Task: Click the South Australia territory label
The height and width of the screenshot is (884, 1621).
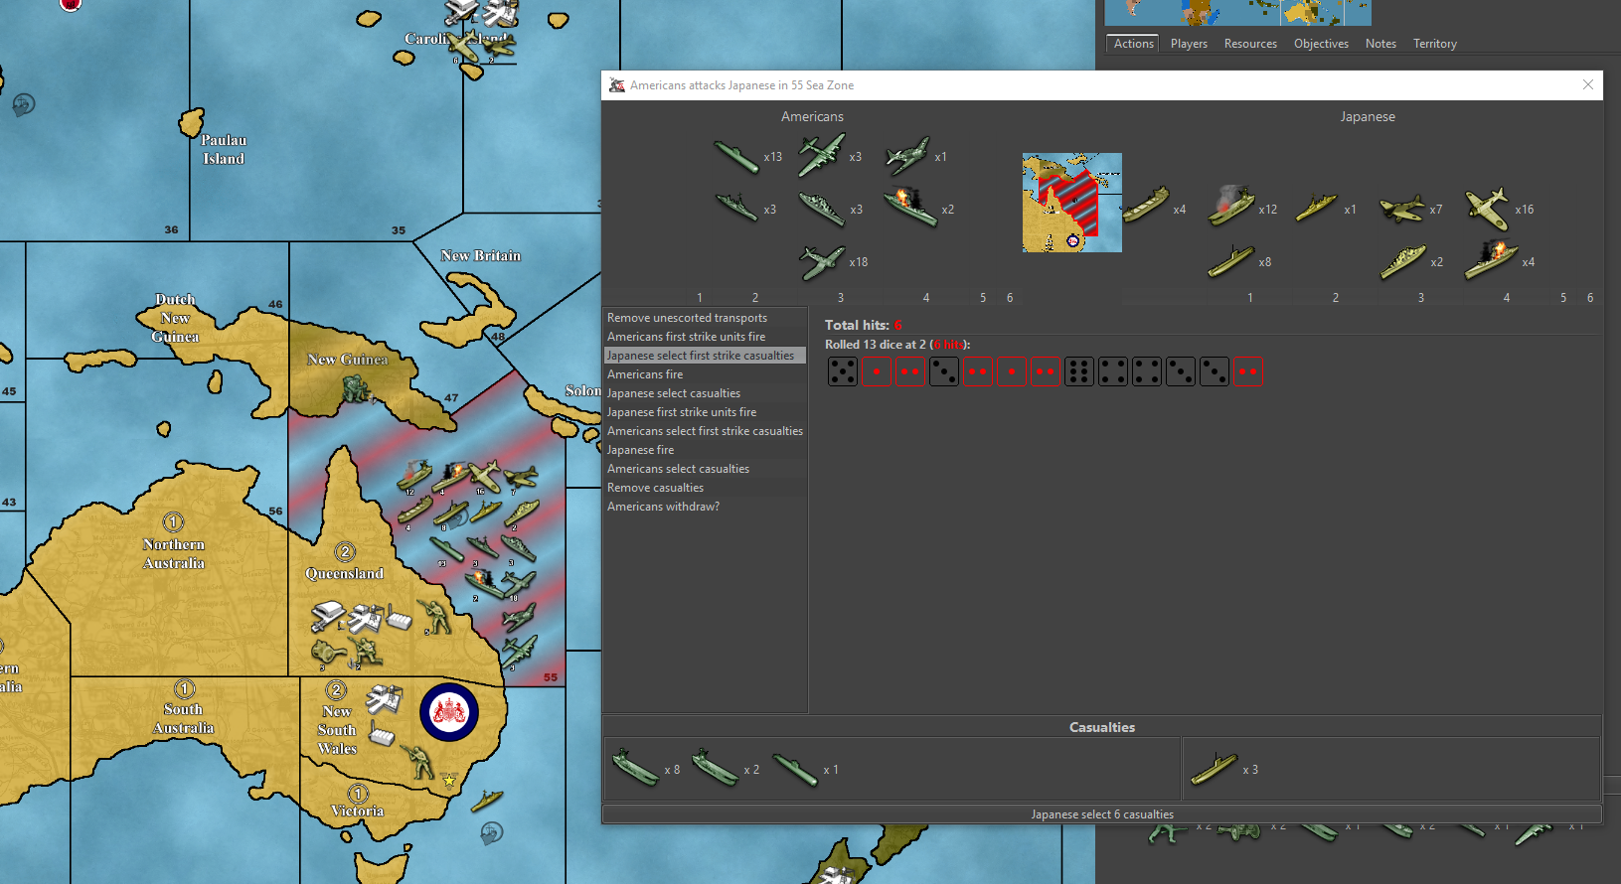Action: [x=183, y=719]
